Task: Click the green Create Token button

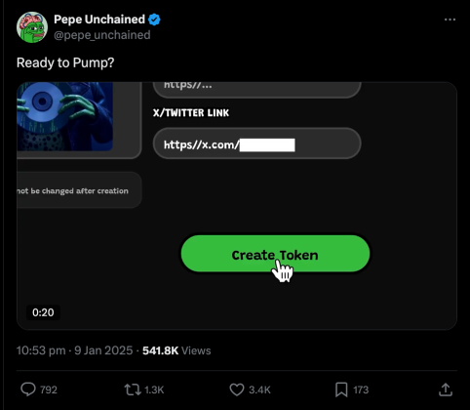Action: tap(275, 254)
